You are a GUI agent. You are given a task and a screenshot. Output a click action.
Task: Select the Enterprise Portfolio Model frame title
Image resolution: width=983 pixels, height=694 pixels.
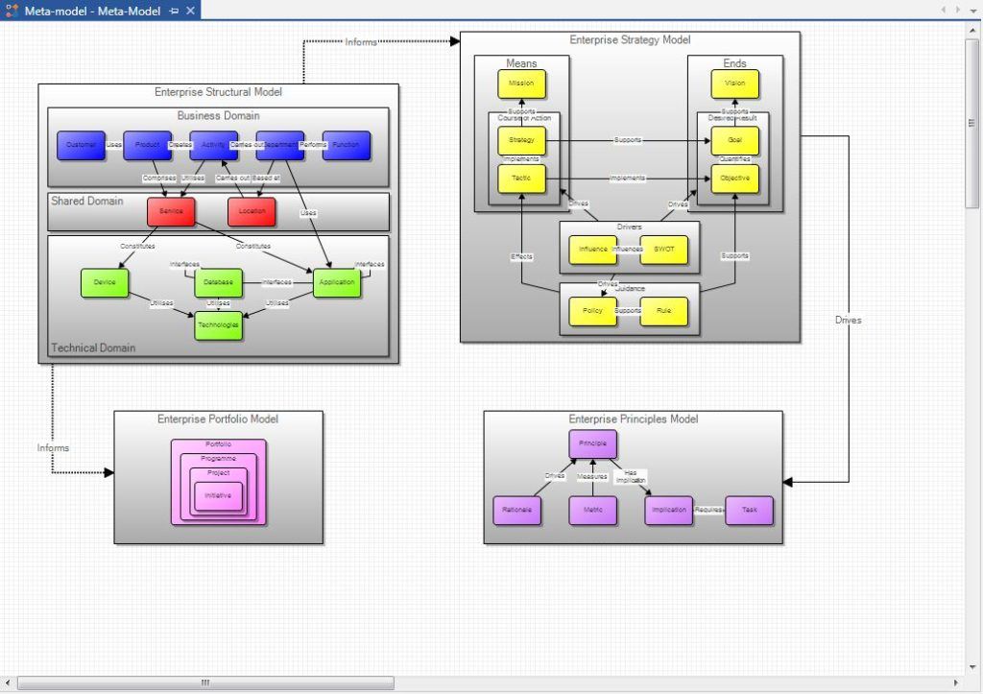(x=219, y=419)
